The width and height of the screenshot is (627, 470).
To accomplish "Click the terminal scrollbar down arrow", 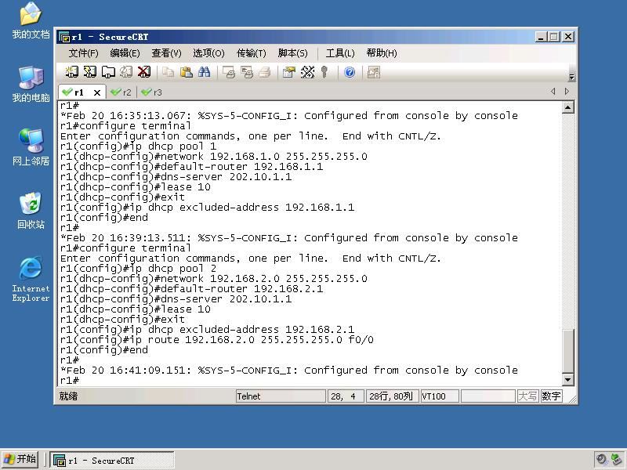I will click(x=567, y=380).
